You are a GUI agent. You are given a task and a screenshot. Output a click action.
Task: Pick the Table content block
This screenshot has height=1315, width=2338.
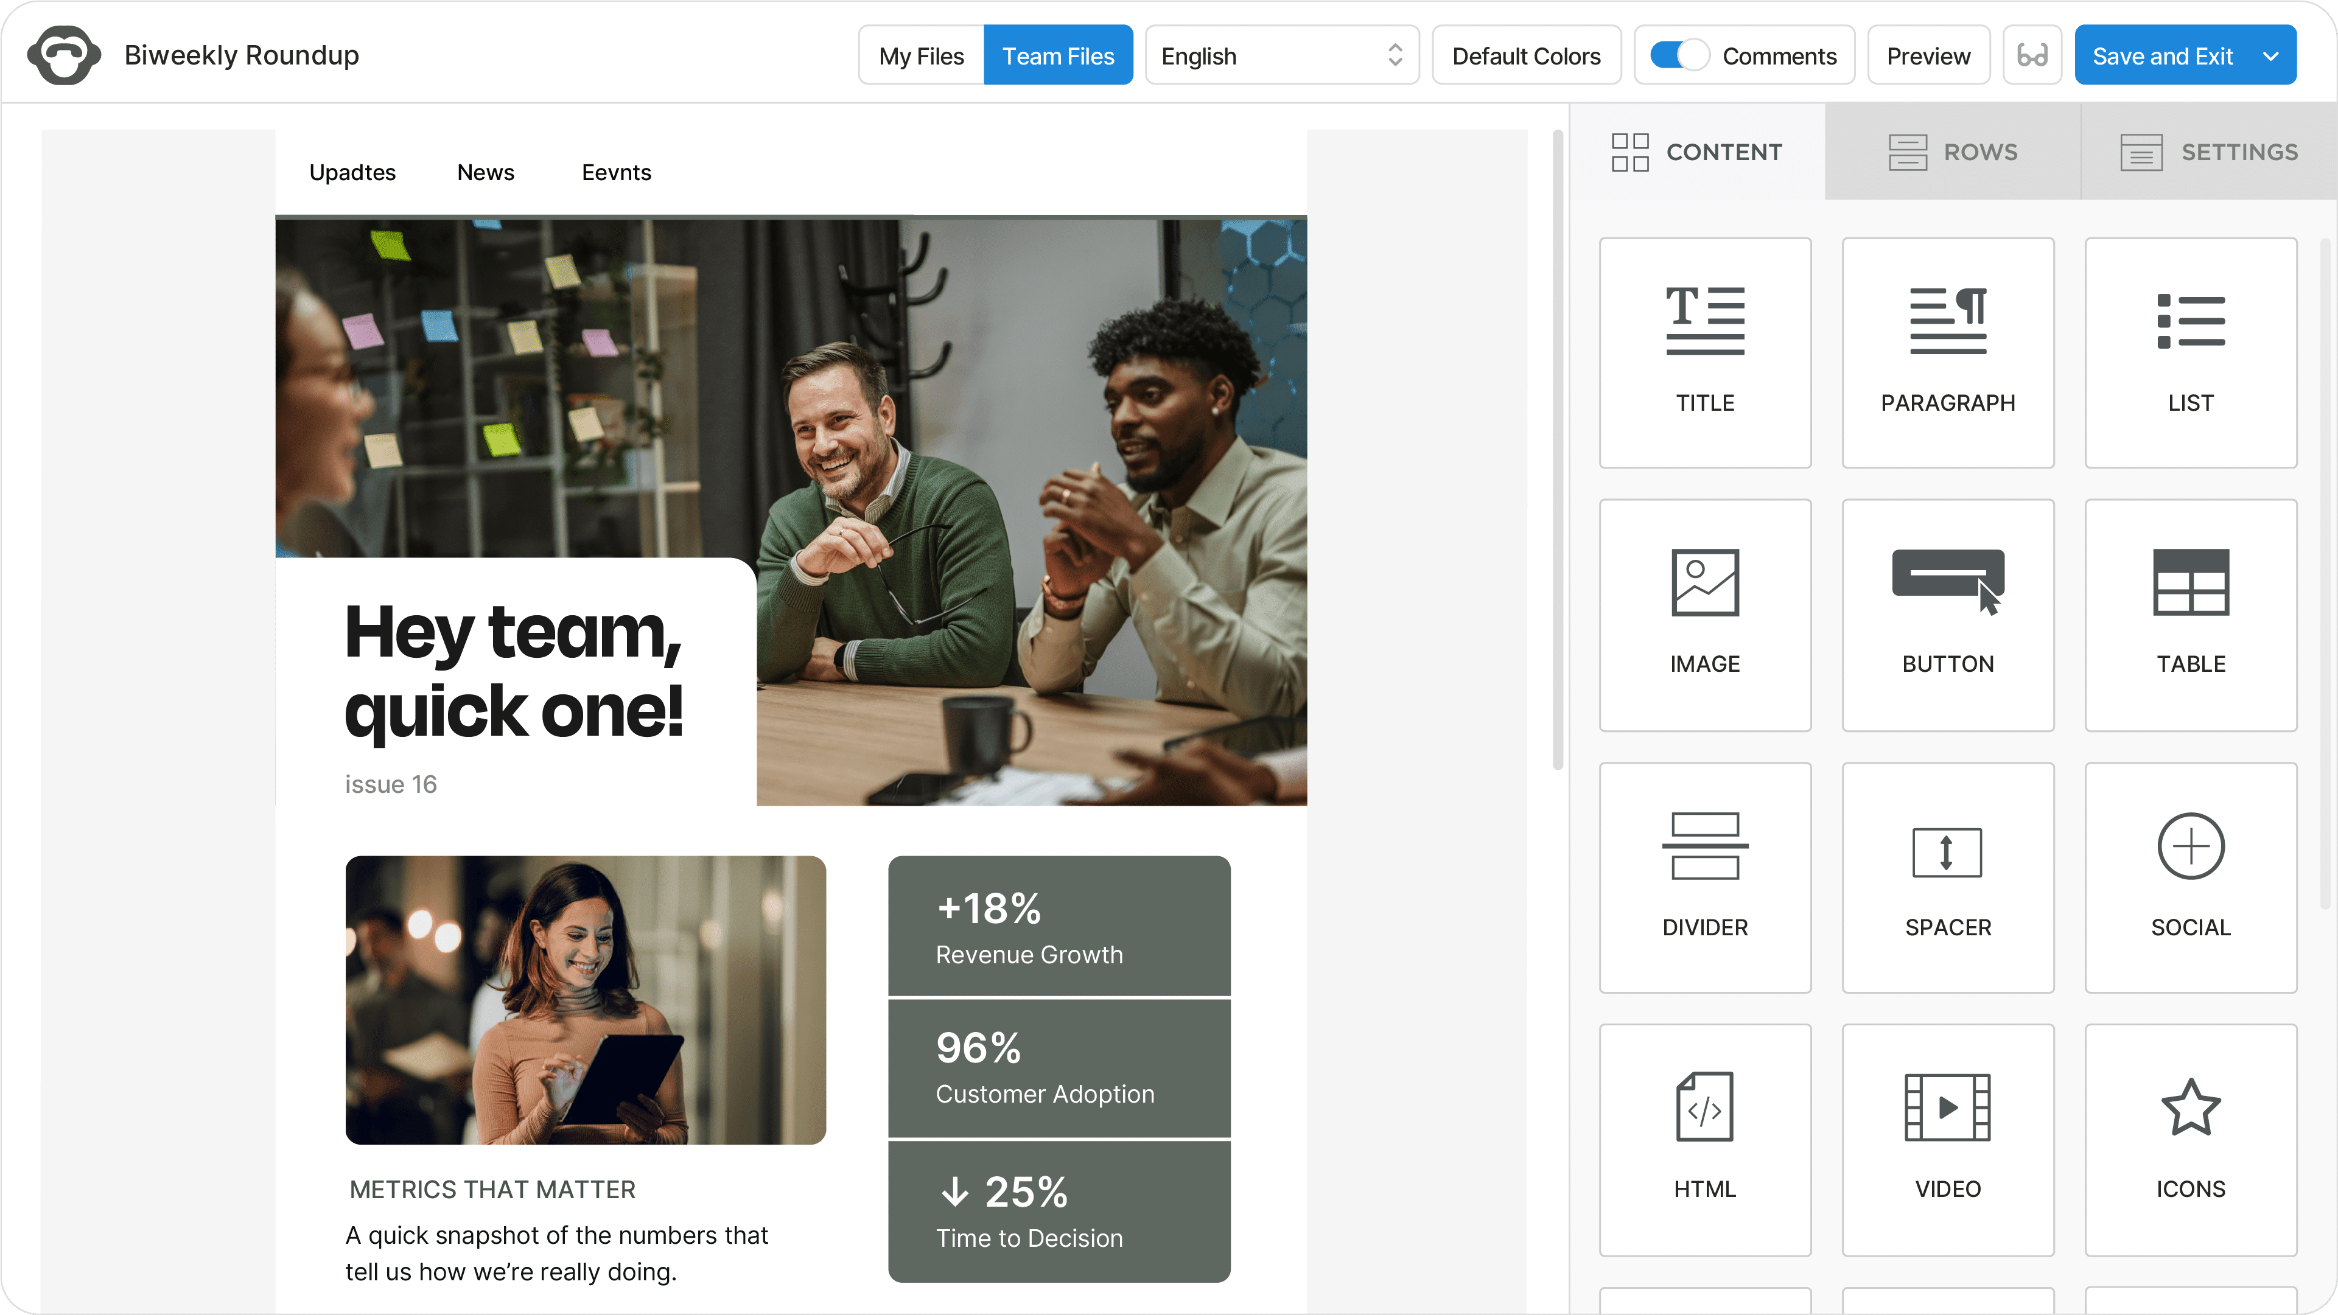pyautogui.click(x=2190, y=615)
